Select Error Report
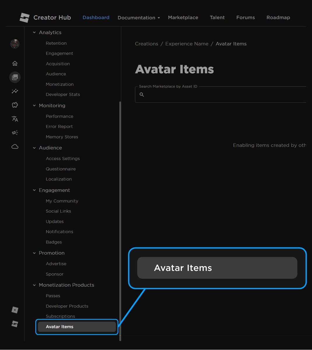The width and height of the screenshot is (312, 350). 59,127
